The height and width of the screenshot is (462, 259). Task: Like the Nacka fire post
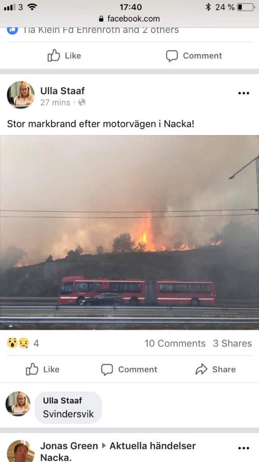pyautogui.click(x=43, y=369)
